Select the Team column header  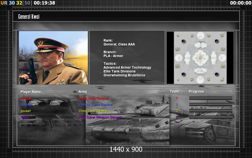point(174,91)
